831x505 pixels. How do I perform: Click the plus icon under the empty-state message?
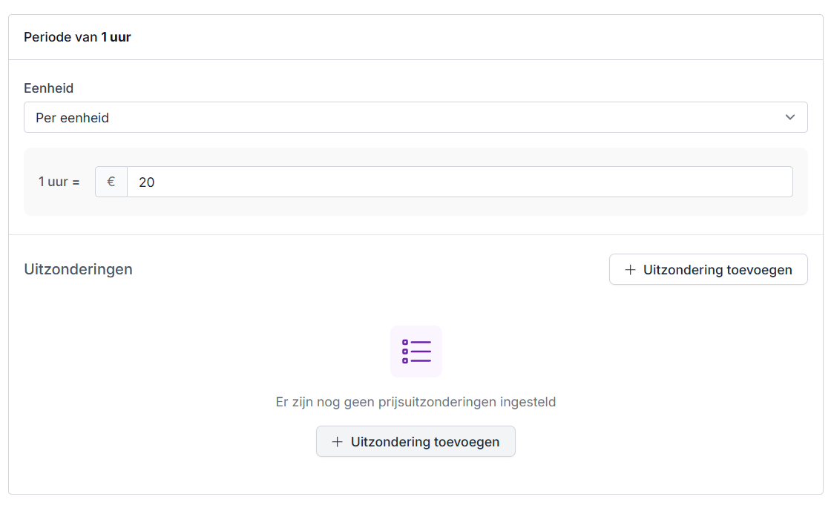click(x=337, y=442)
